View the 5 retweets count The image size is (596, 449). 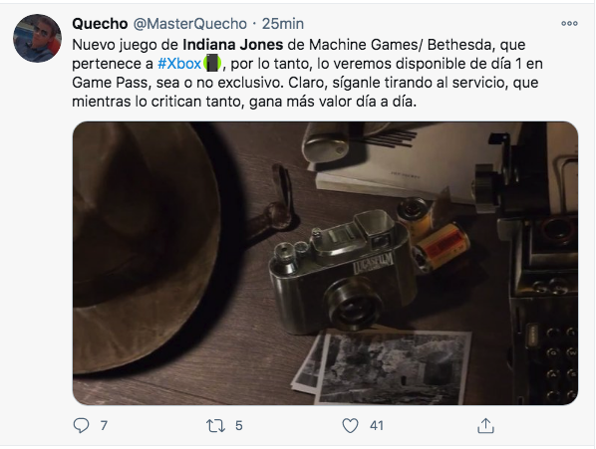pos(239,425)
